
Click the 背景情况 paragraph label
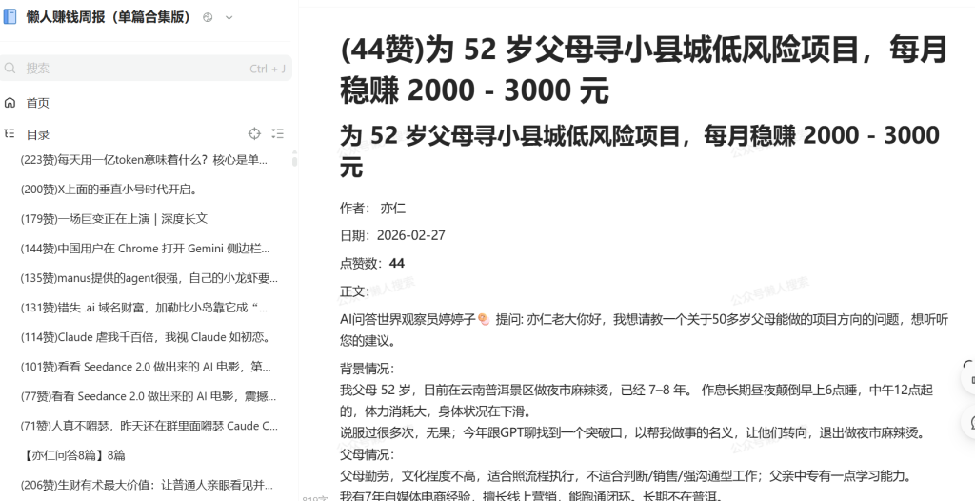(x=367, y=369)
